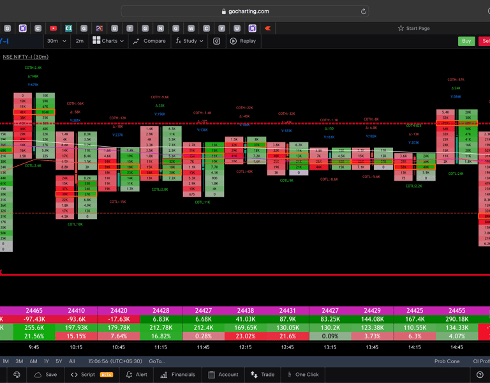This screenshot has width=490, height=383.
Task: Switch to the tab labeled U
Action: pyautogui.click(x=237, y=29)
